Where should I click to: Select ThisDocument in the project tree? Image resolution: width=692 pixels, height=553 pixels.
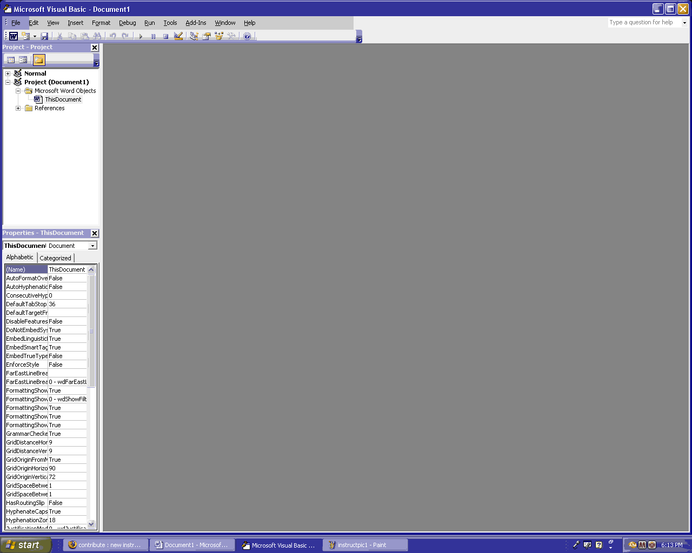[x=63, y=99]
